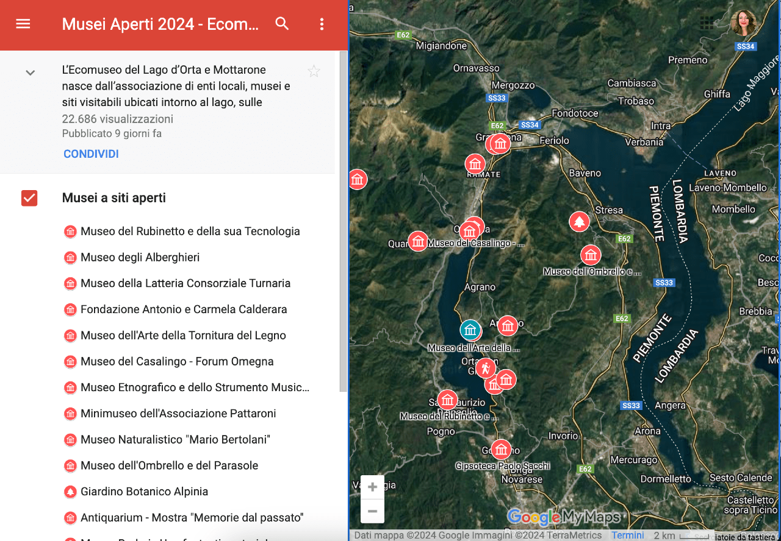Click the Museo dell'Ombrello map marker

click(x=590, y=255)
